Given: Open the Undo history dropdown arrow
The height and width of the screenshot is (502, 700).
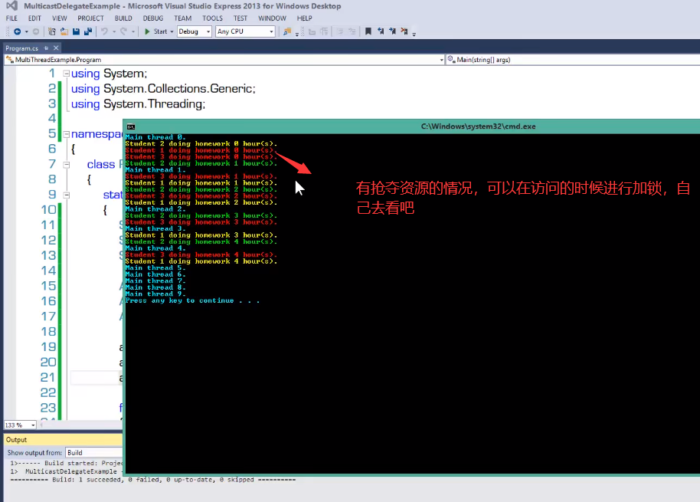Looking at the screenshot, I should click(114, 31).
